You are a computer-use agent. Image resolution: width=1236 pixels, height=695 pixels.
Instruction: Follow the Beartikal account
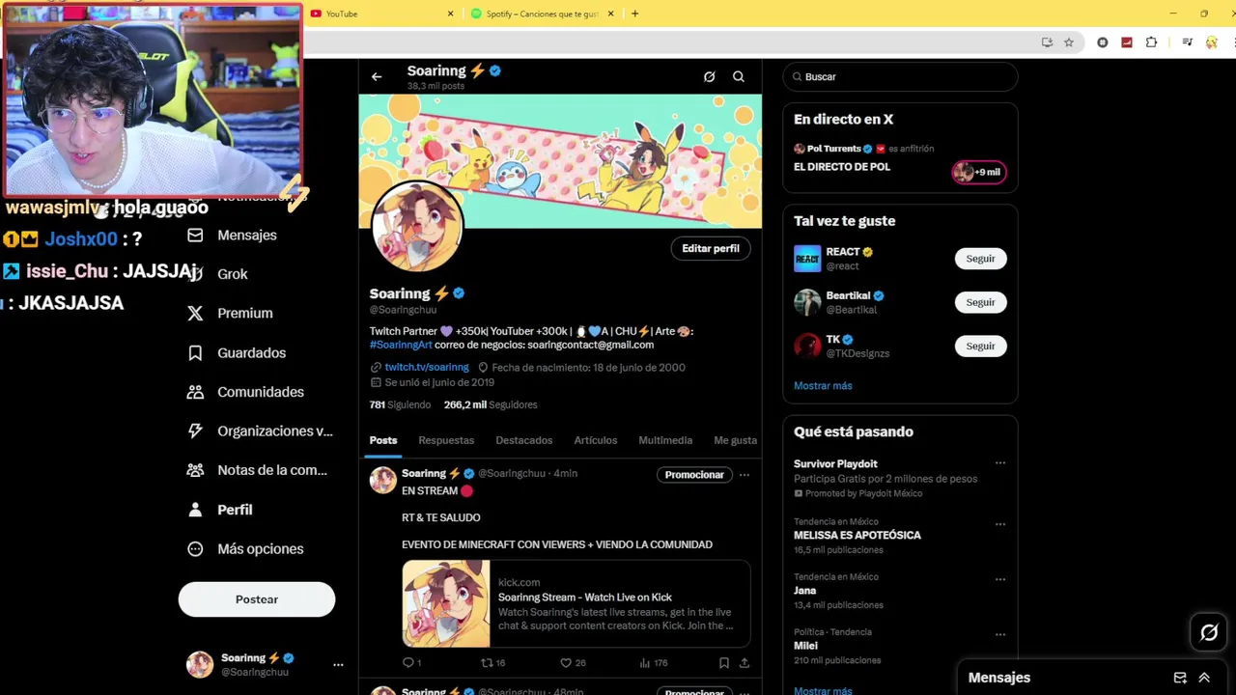[980, 303]
